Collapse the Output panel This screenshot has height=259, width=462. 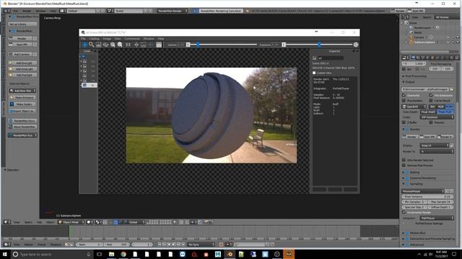409,82
